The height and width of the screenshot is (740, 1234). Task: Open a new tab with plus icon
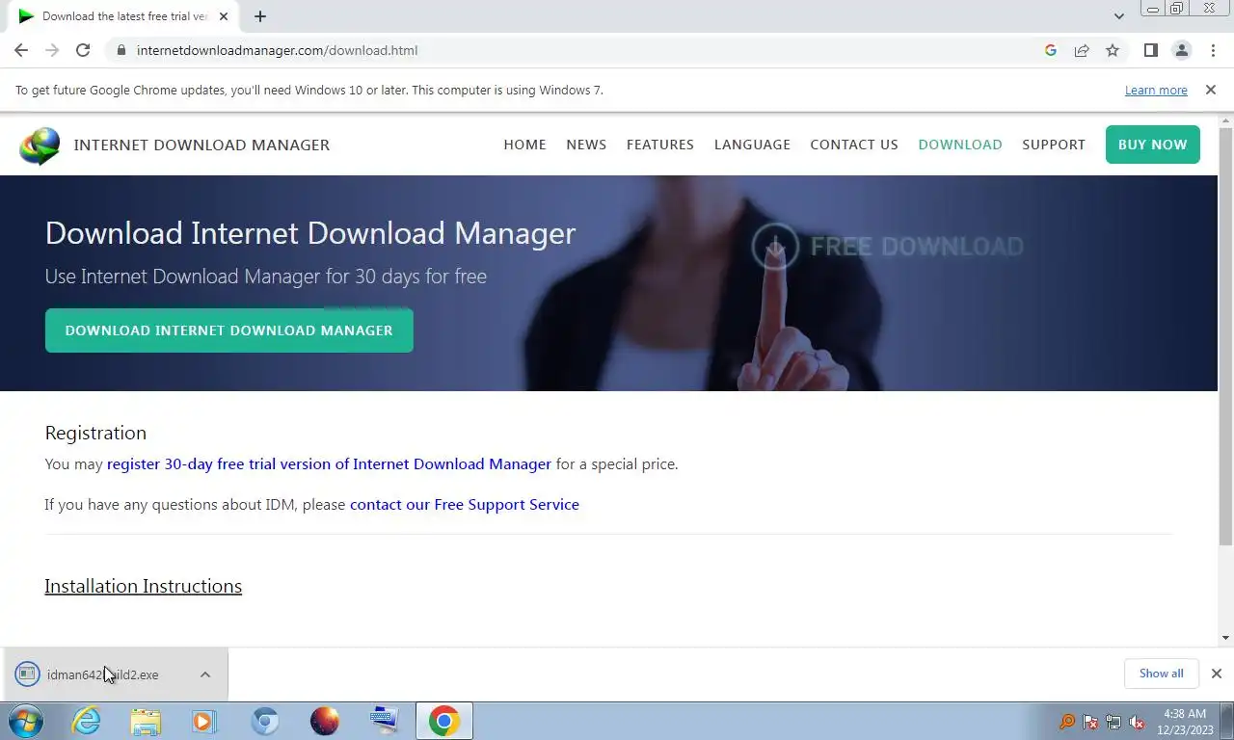[x=259, y=16]
